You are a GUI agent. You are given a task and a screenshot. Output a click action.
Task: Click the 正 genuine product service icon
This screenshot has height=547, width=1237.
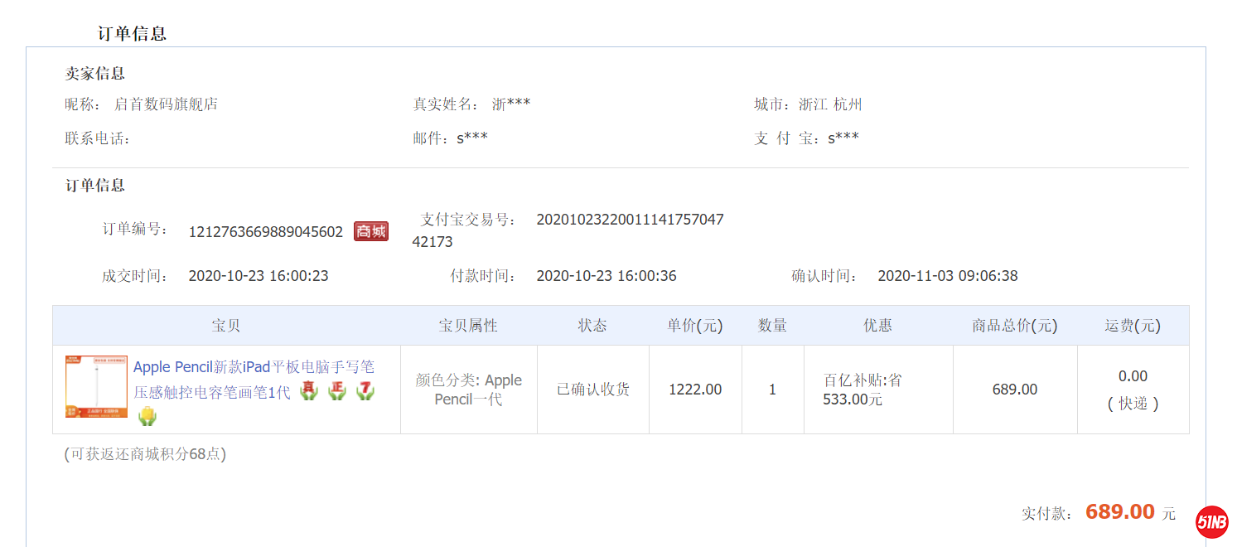(x=336, y=390)
